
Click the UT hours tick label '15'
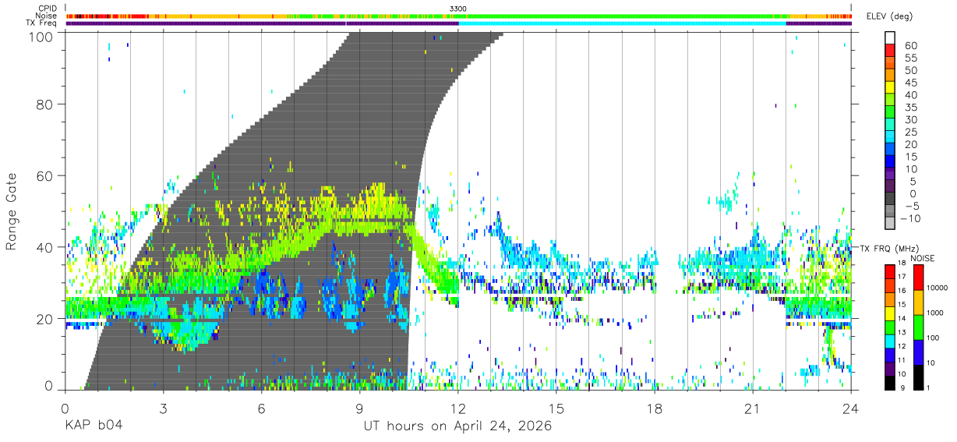[x=556, y=408]
